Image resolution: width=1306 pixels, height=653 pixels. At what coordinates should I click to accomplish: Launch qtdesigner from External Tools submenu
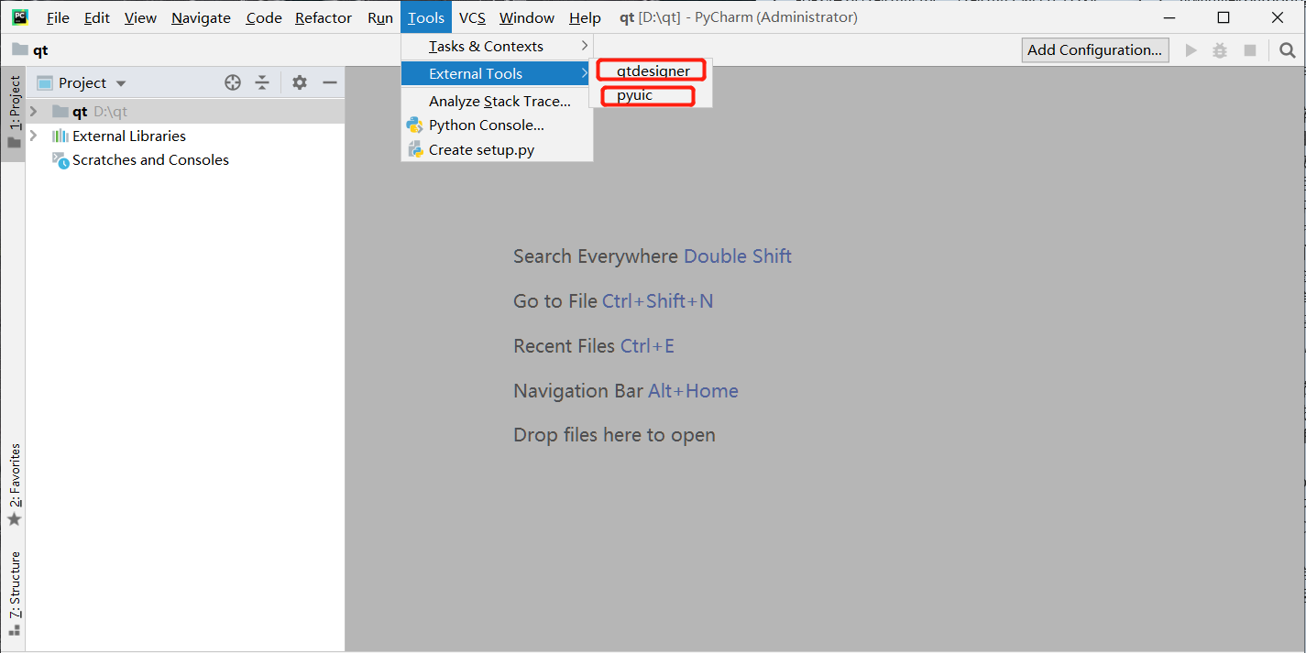coord(651,71)
